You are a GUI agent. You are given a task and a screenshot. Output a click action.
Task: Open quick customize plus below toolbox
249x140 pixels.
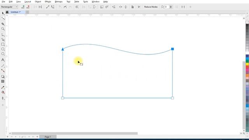click(3, 105)
